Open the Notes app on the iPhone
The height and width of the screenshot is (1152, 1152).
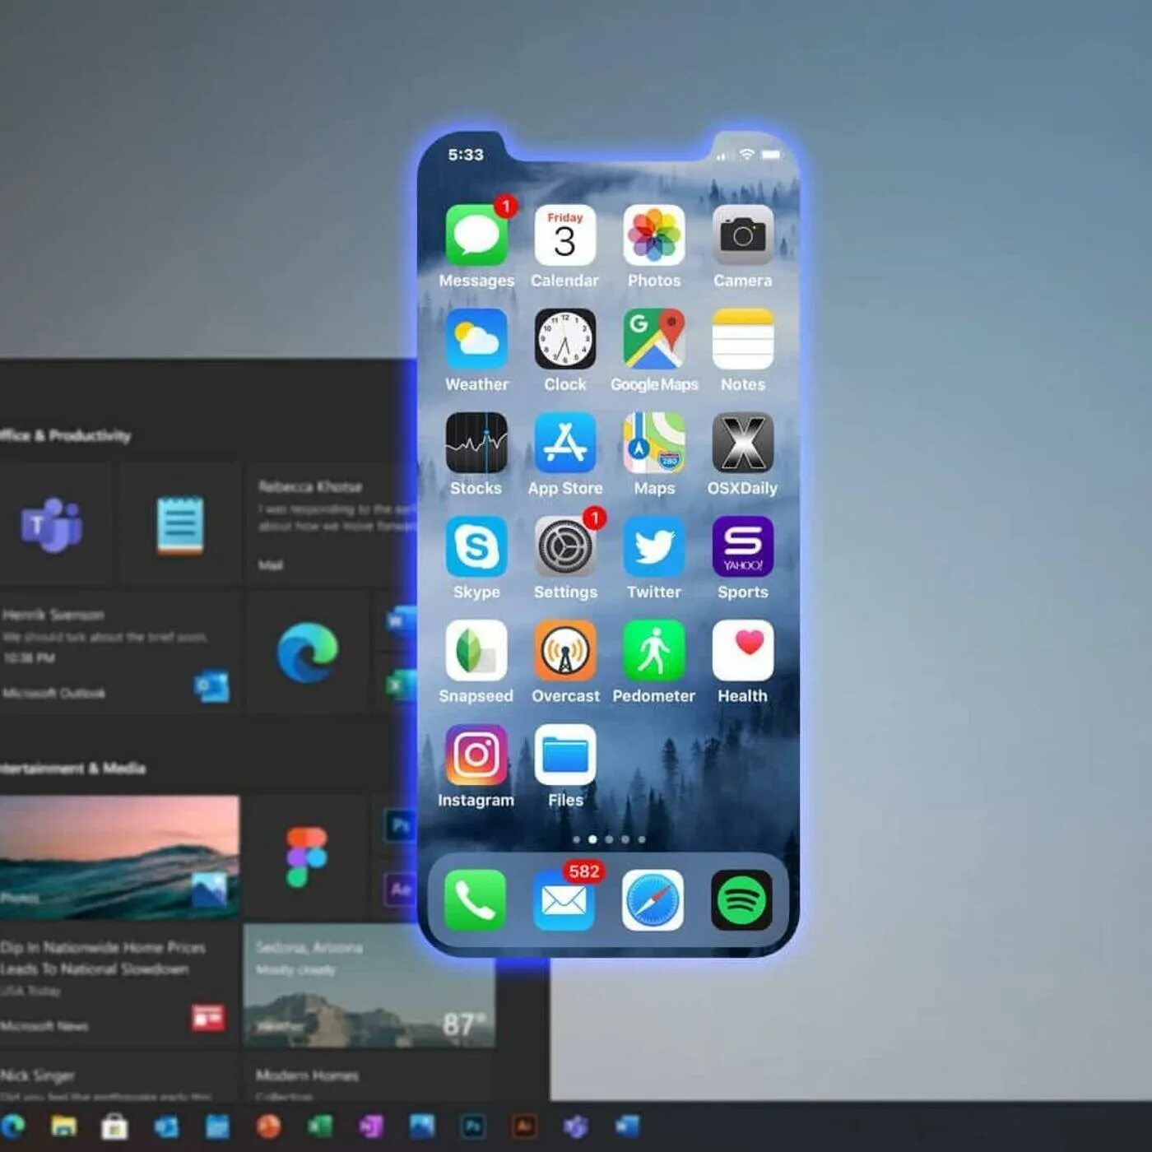(x=743, y=339)
